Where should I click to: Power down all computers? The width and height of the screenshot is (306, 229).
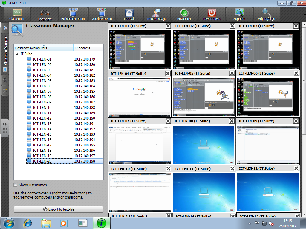212,14
